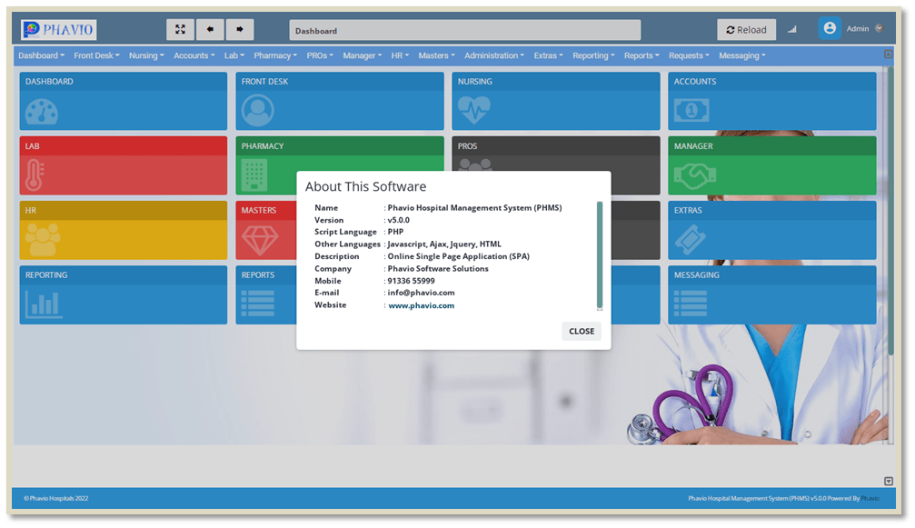The width and height of the screenshot is (915, 528).
Task: Click the info@phavio.com e-mail text
Action: tap(421, 293)
